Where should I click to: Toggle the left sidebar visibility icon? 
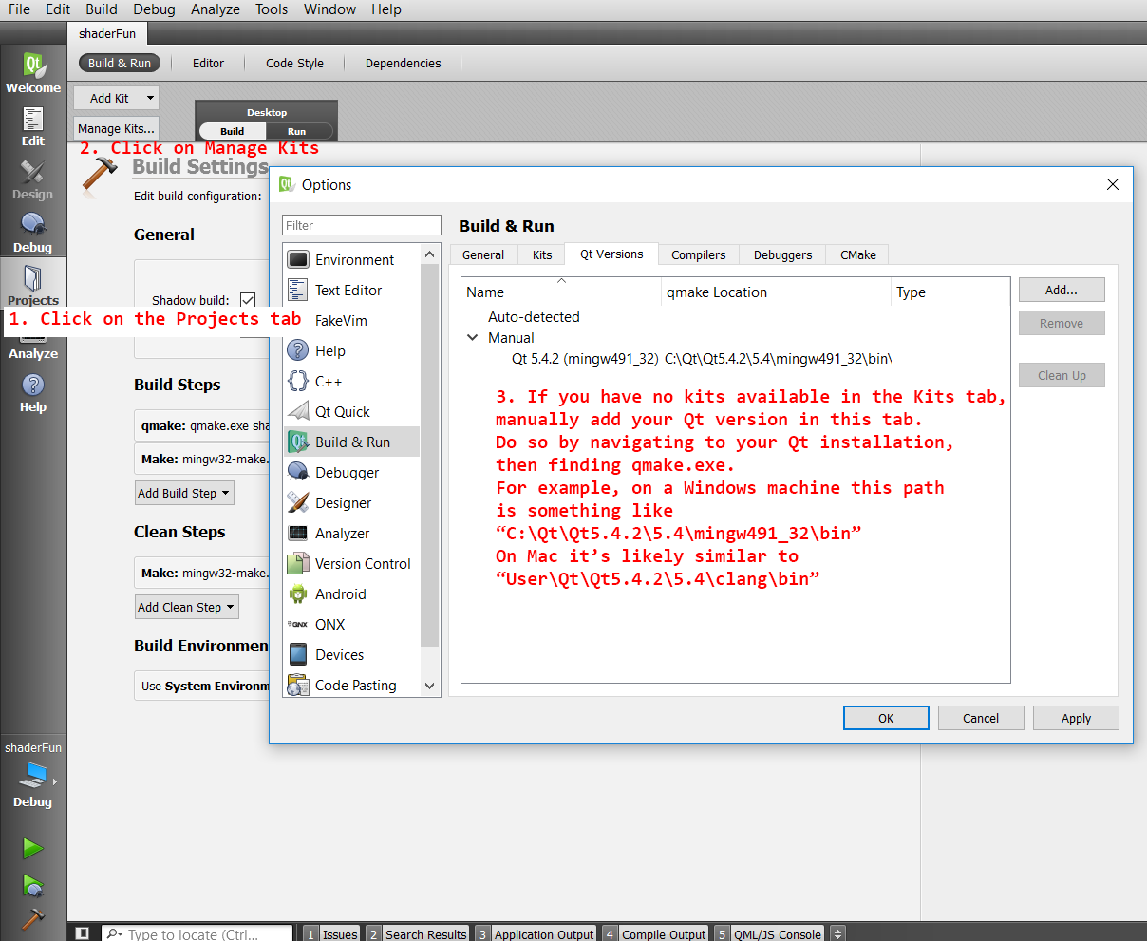(x=83, y=933)
